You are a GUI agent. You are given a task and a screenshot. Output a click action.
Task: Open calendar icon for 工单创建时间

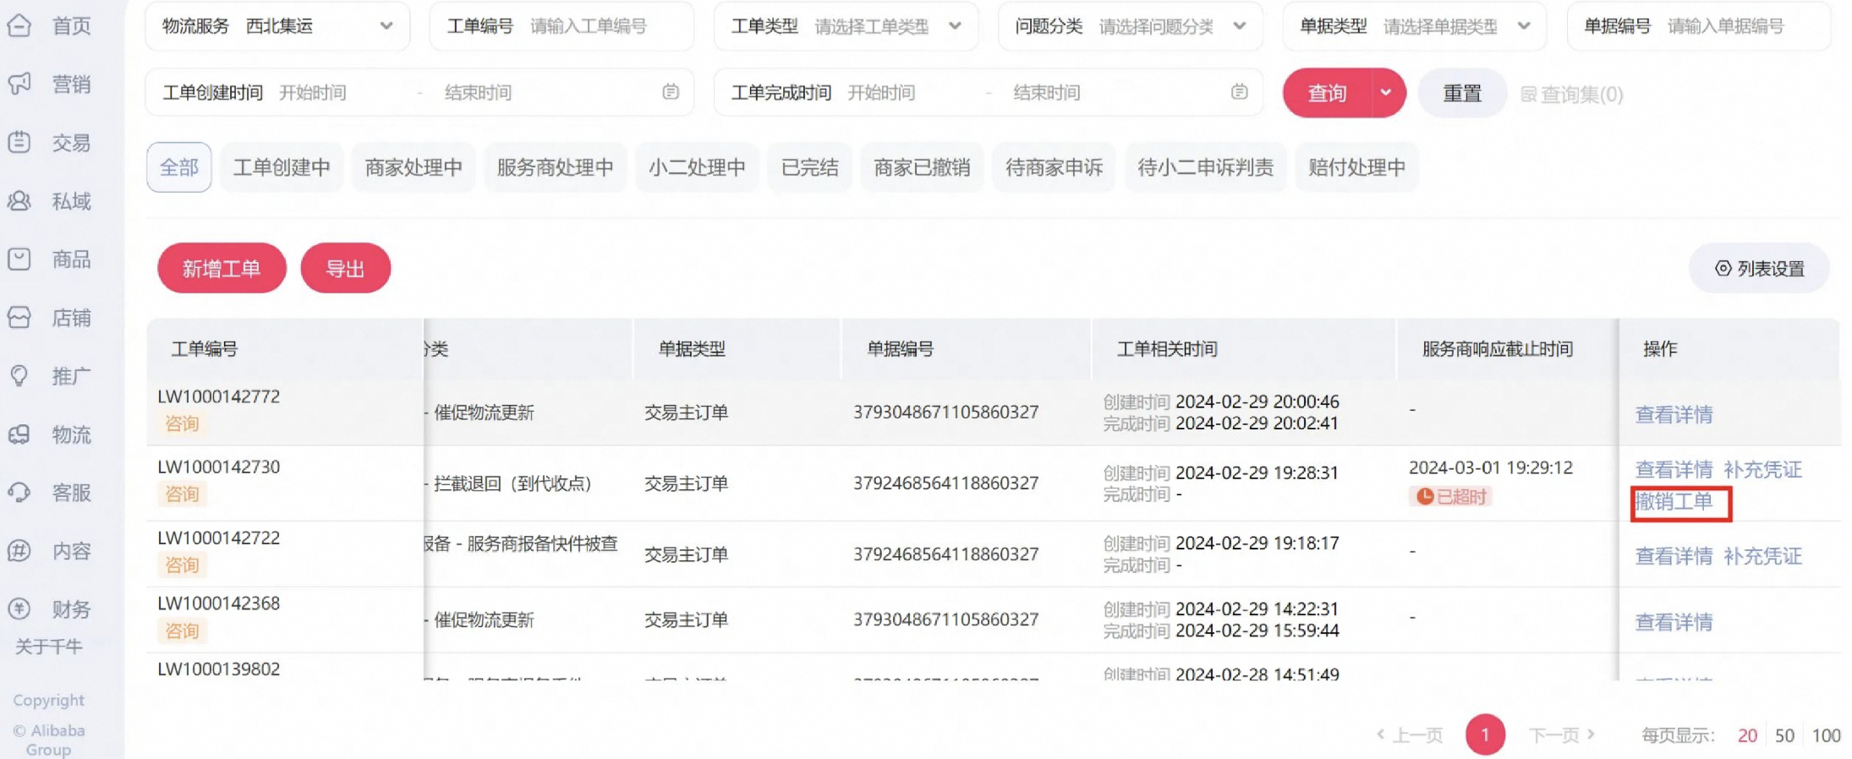point(671,92)
